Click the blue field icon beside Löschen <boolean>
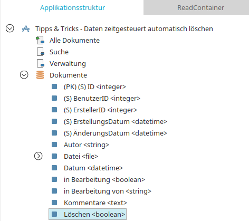This screenshot has height=221, width=249. coord(54,214)
